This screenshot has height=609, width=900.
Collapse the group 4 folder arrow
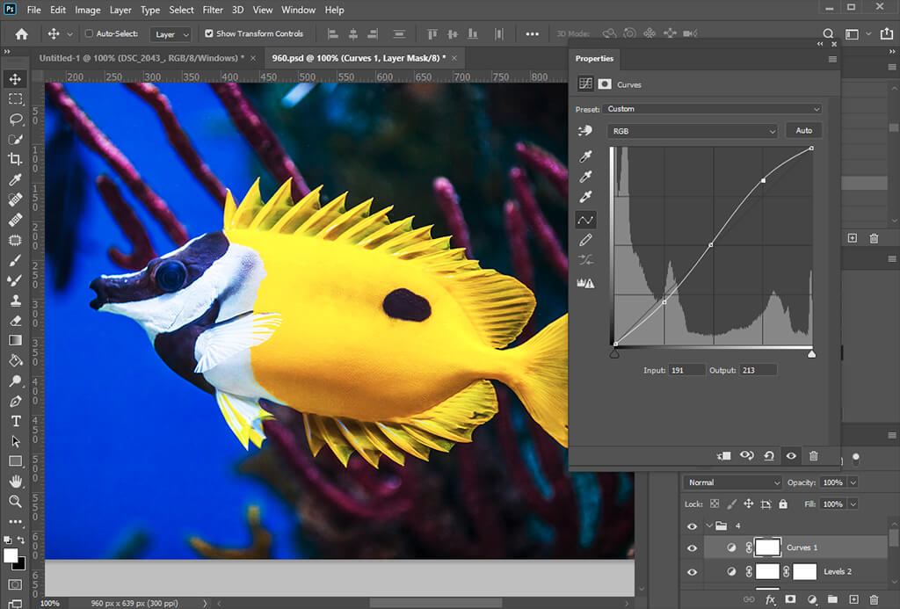pos(709,526)
